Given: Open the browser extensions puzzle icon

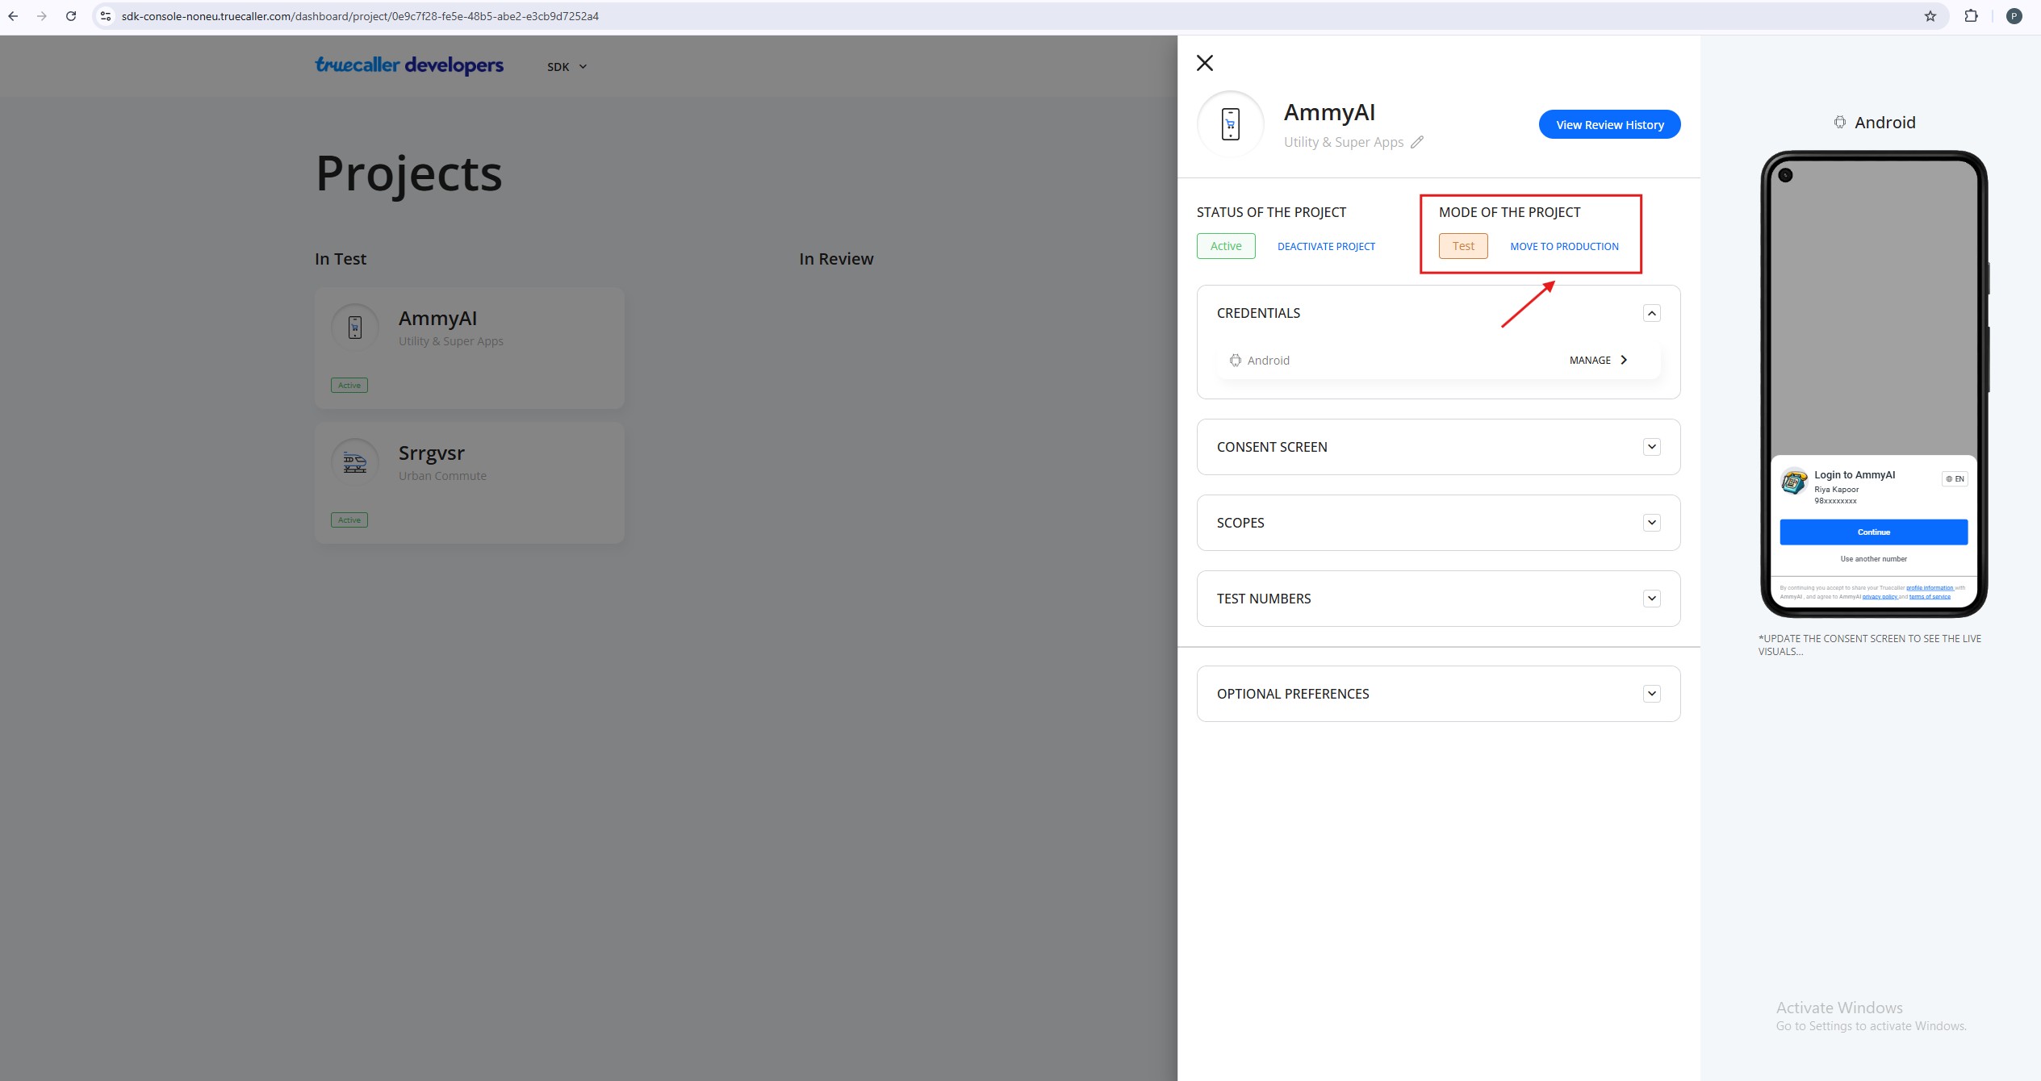Looking at the screenshot, I should [x=1971, y=16].
